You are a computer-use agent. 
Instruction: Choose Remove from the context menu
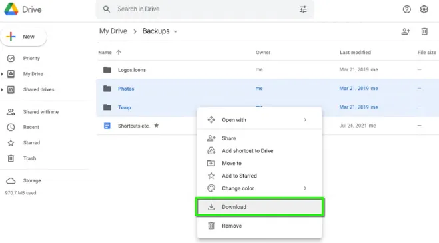pyautogui.click(x=260, y=226)
